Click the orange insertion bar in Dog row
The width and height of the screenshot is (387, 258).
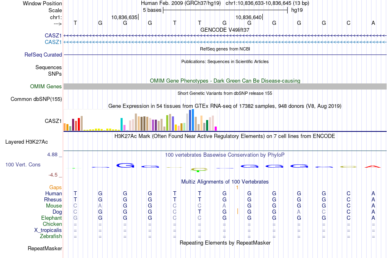[x=237, y=211]
